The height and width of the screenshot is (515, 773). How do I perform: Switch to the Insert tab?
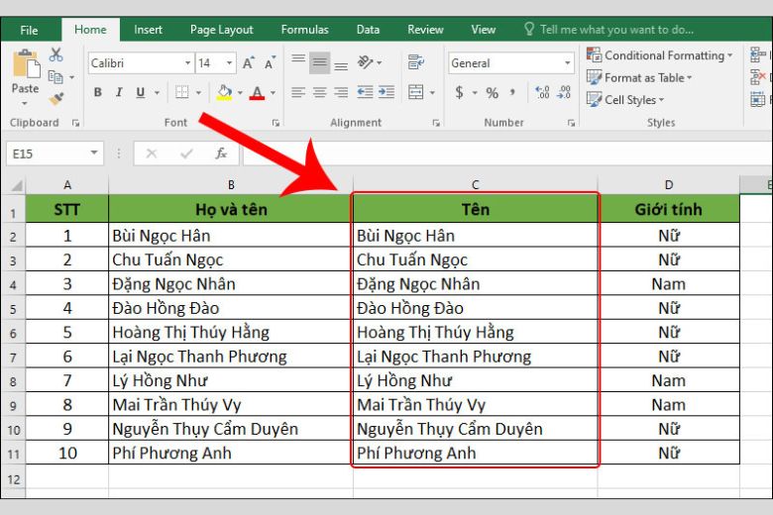pos(148,30)
